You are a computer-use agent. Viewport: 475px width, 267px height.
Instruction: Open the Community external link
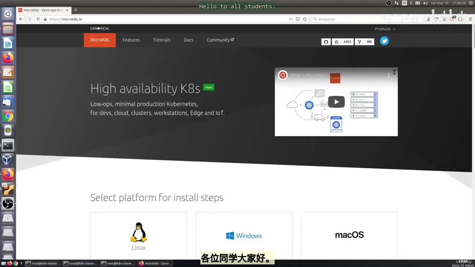pyautogui.click(x=220, y=40)
